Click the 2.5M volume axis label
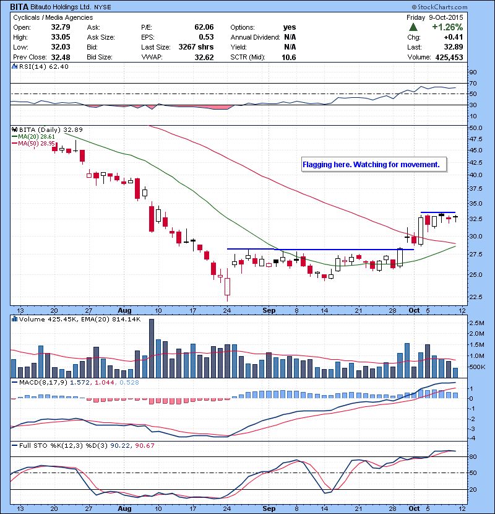495x514 pixels. [476, 323]
